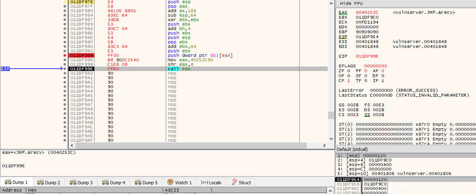Image resolution: width=476 pixels, height=194 pixels.
Task: Click the red breakpoint marker at address 011DF994
Action: click(65, 55)
